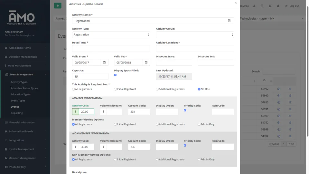
Task: Copy the record with ID 54623
Action: (x=279, y=102)
